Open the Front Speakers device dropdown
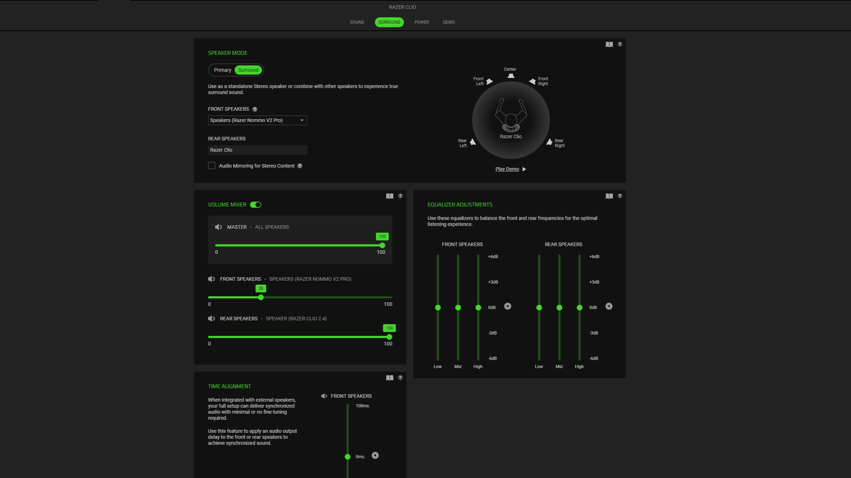 click(x=257, y=120)
